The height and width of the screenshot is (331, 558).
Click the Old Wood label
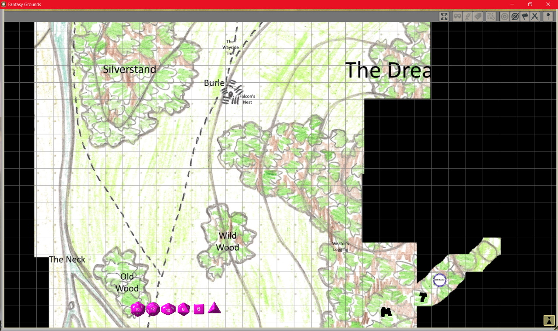pos(127,282)
